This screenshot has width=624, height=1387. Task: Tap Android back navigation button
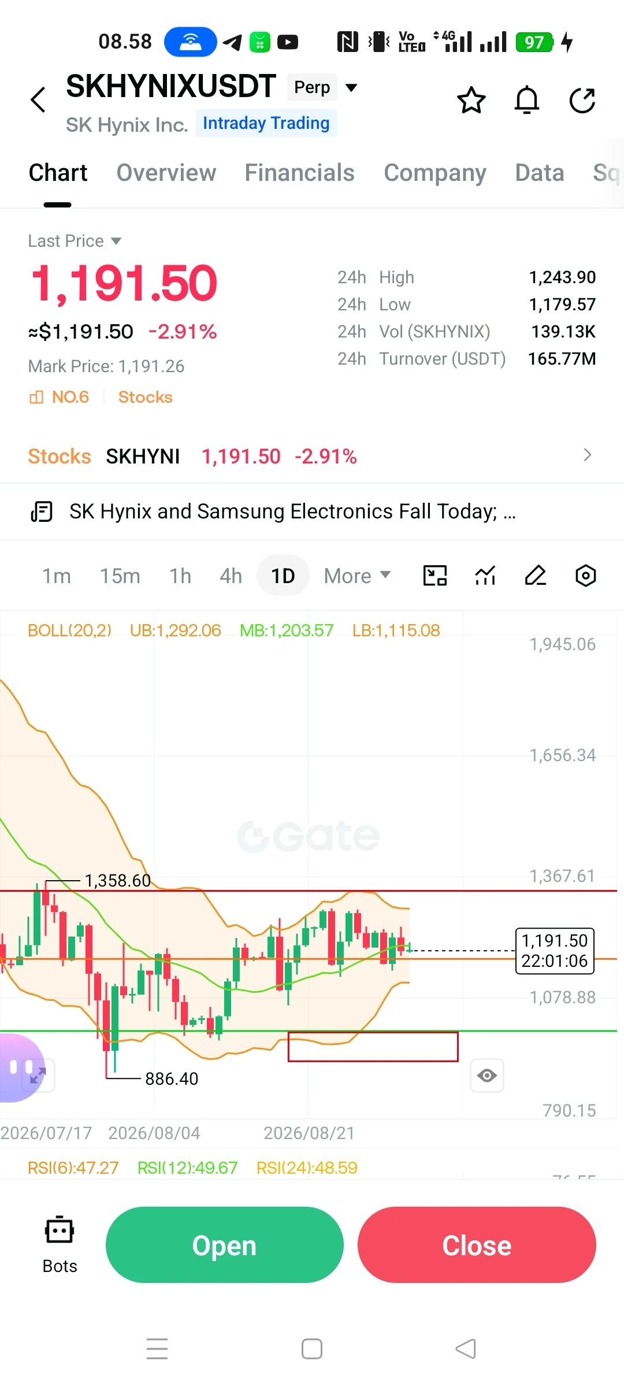466,1349
